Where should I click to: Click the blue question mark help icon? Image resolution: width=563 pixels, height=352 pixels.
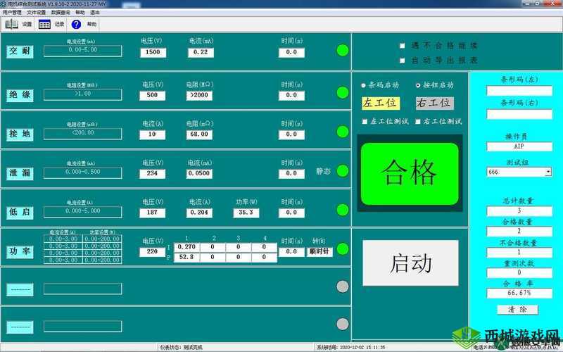click(76, 25)
